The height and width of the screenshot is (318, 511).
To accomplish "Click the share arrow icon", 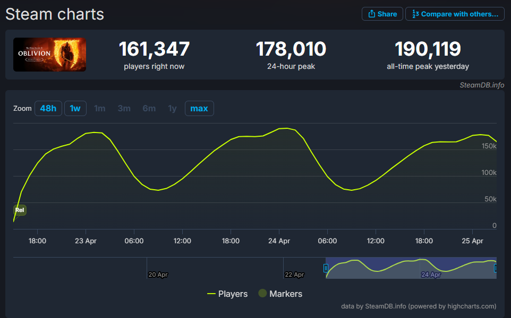I will point(371,14).
